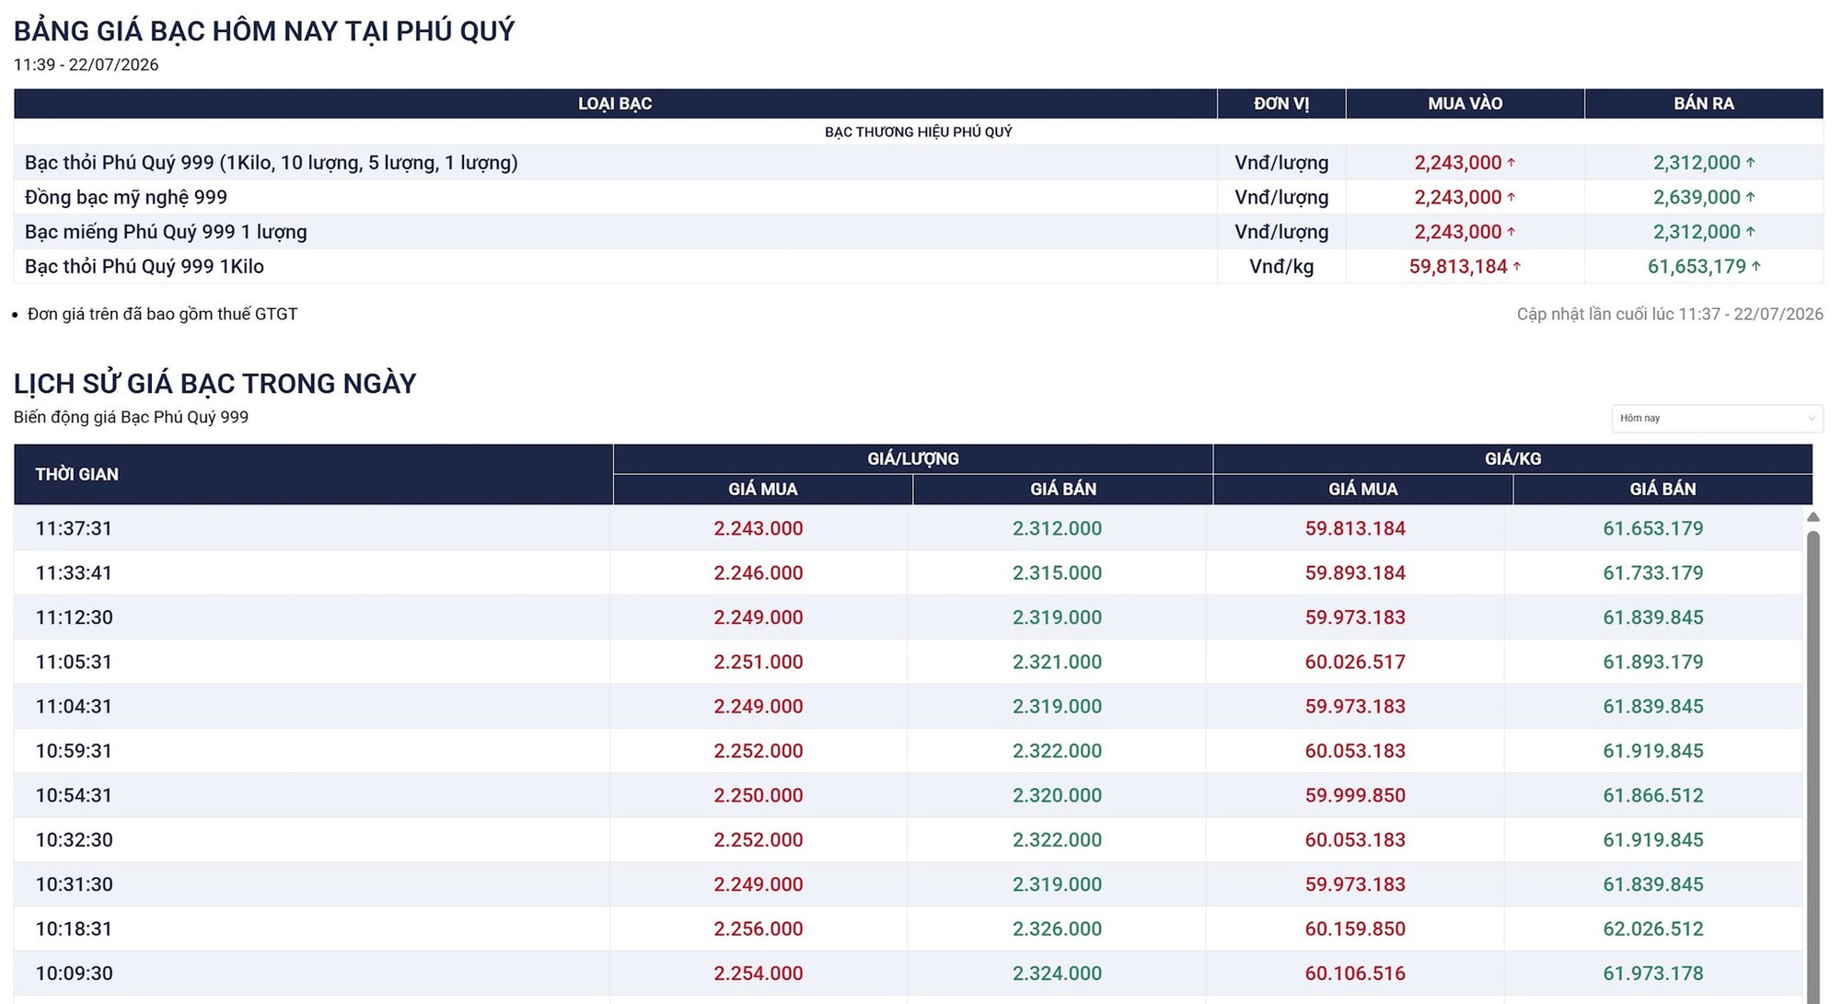
Task: Click up-arrow beside Đồng bạc mỹ nghệ buy price
Action: tap(1511, 197)
